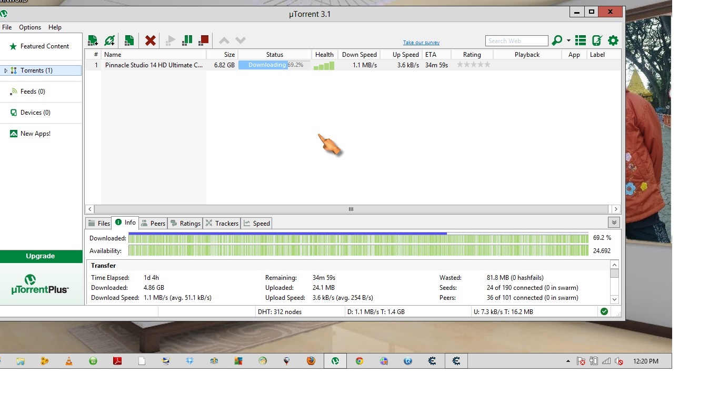Click DHT: 312 nodes in status bar
The image size is (719, 404).
(x=279, y=312)
